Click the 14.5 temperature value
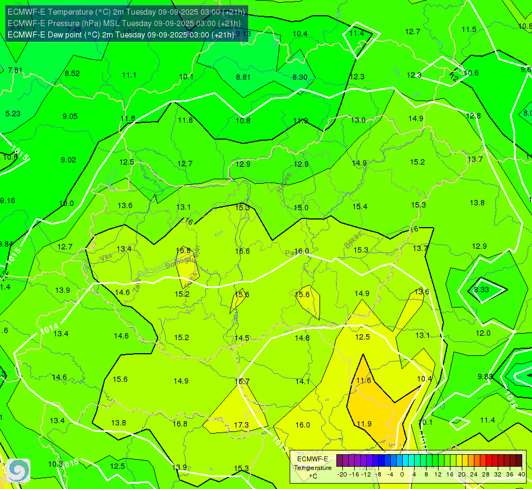The width and height of the screenshot is (532, 489). coord(242,338)
